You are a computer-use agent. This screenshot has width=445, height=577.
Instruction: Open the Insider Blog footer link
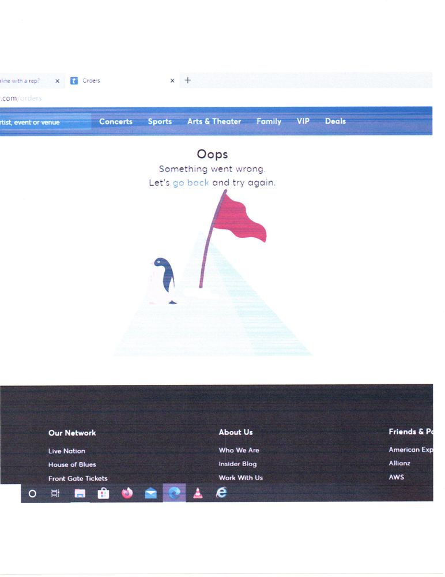[x=237, y=464]
